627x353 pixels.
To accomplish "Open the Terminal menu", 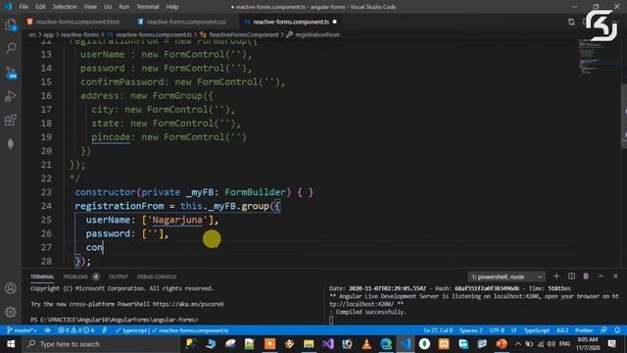I will click(x=148, y=7).
